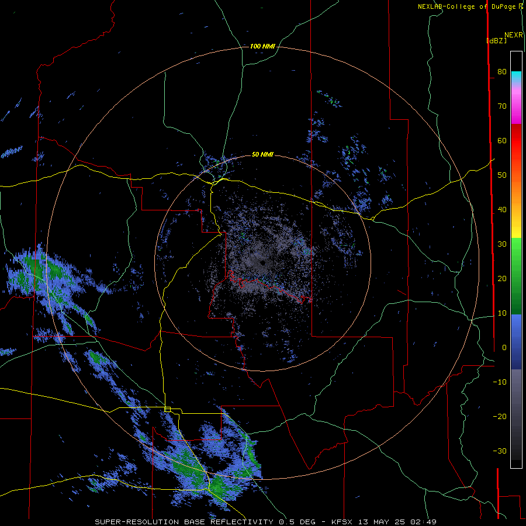Click the -20 value on the dBZ scale
526x526 pixels.
tap(500, 417)
